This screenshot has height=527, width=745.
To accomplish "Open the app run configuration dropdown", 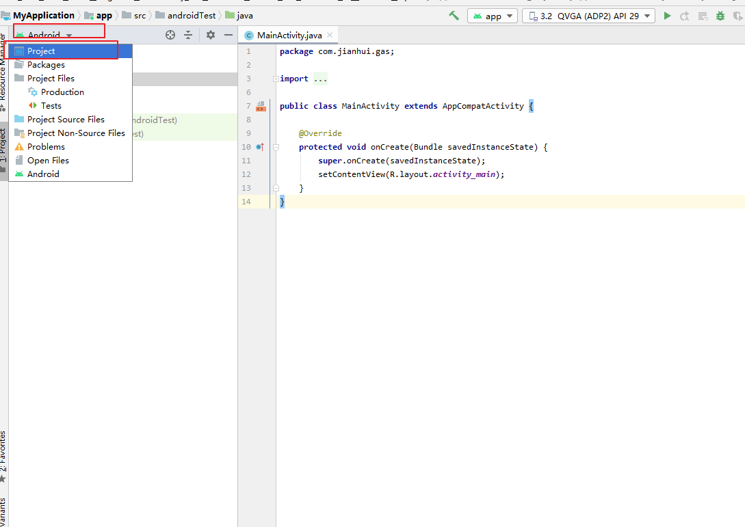I will coord(492,16).
